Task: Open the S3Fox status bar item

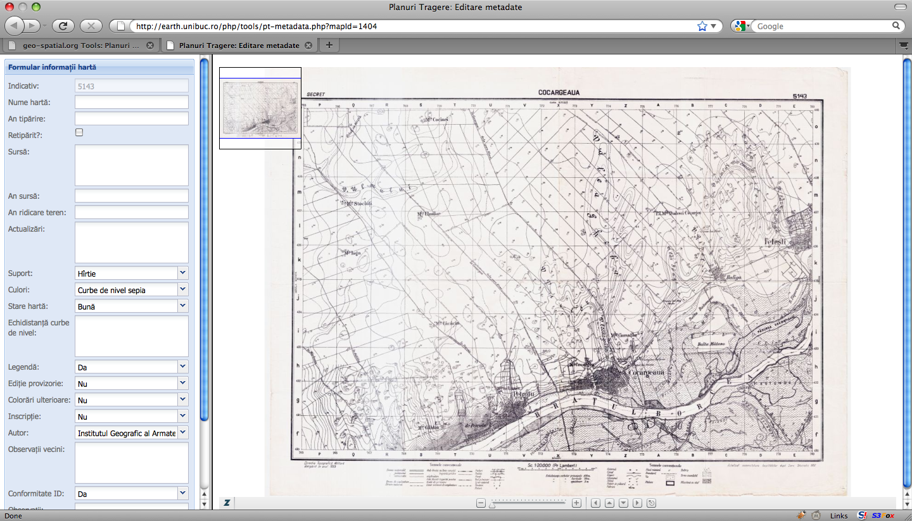Action: (884, 515)
